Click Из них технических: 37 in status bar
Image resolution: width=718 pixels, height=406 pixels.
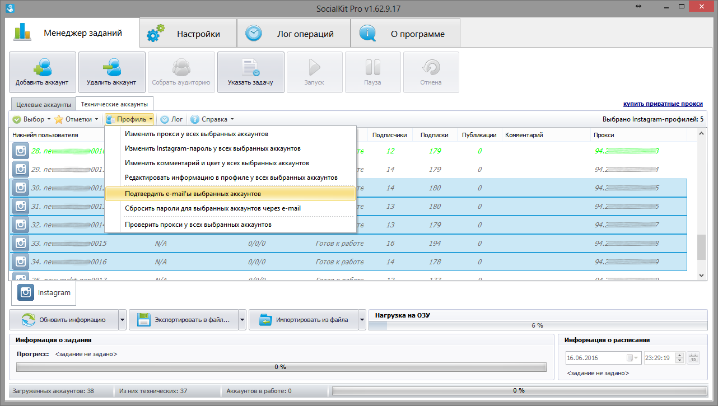(153, 391)
